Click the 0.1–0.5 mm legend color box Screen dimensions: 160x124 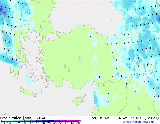pyautogui.click(x=4, y=121)
